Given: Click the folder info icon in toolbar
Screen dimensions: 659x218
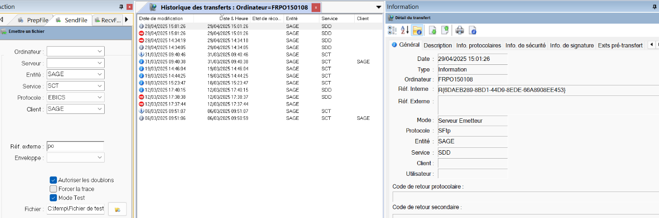Looking at the screenshot, I should click(417, 30).
